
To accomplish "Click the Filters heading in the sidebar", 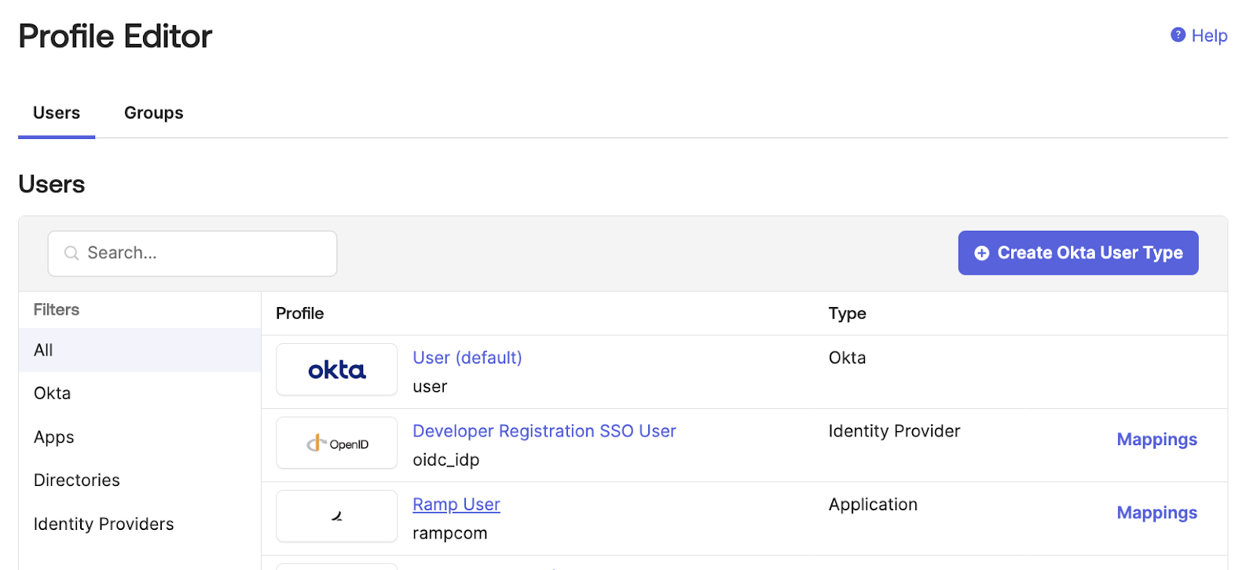I will point(57,310).
